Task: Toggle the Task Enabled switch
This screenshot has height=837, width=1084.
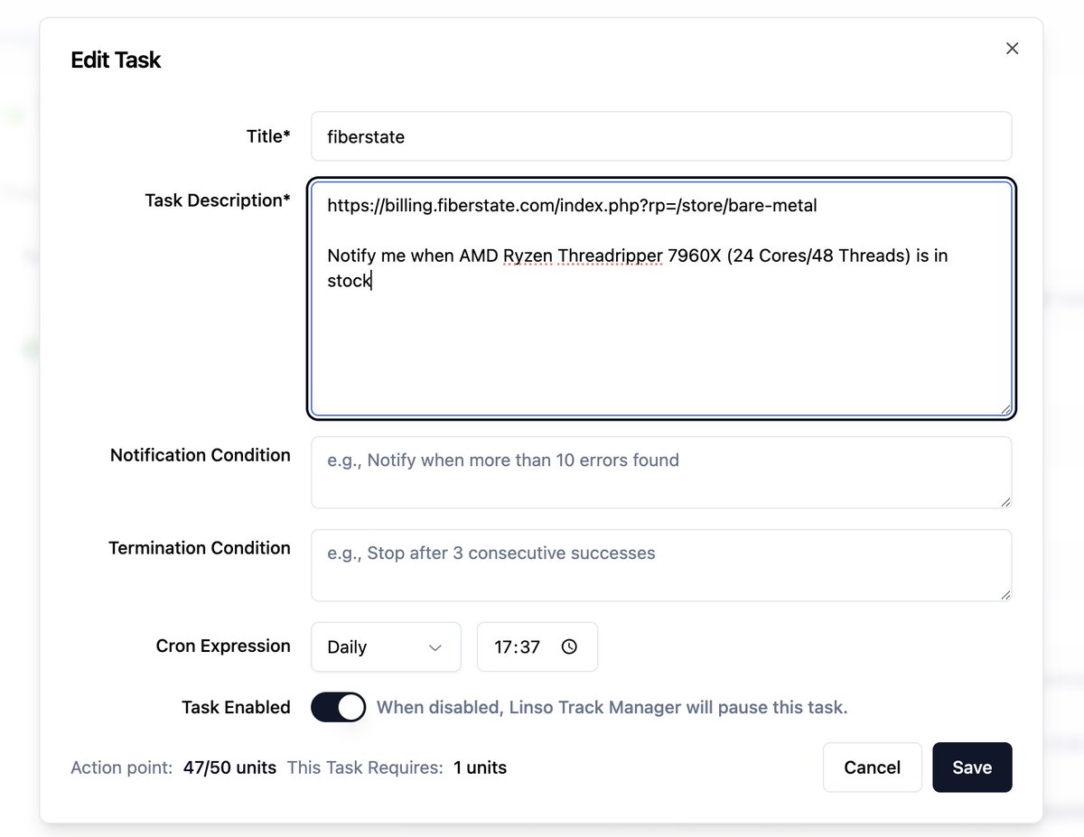Action: click(x=338, y=707)
